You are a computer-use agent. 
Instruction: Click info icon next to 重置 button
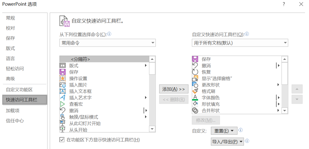click(240, 130)
